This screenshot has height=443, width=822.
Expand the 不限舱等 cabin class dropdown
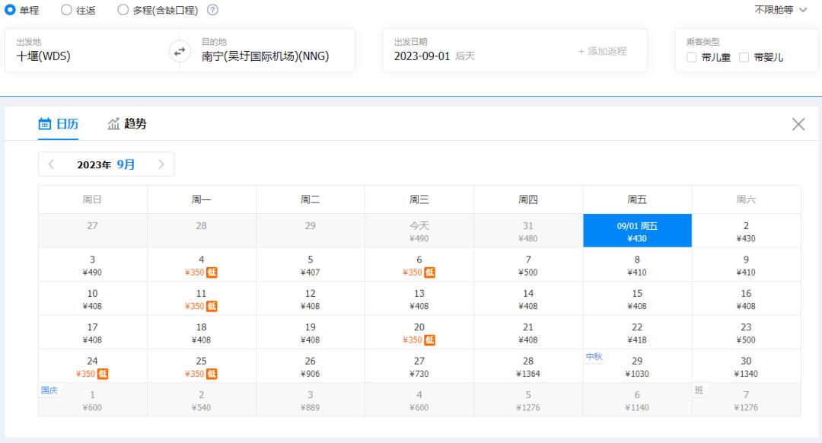click(x=780, y=10)
